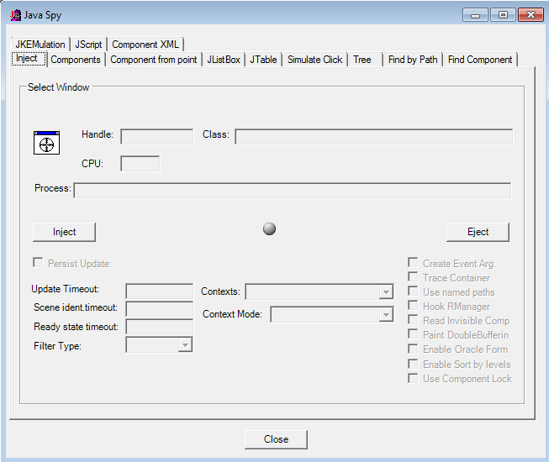Click the gray status indicator ball
549x462 pixels.
click(x=269, y=228)
